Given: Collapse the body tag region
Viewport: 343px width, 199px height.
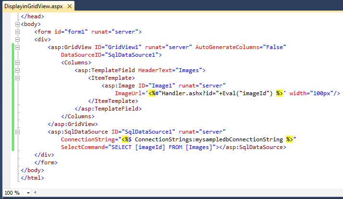Looking at the screenshot, I should (17, 24).
